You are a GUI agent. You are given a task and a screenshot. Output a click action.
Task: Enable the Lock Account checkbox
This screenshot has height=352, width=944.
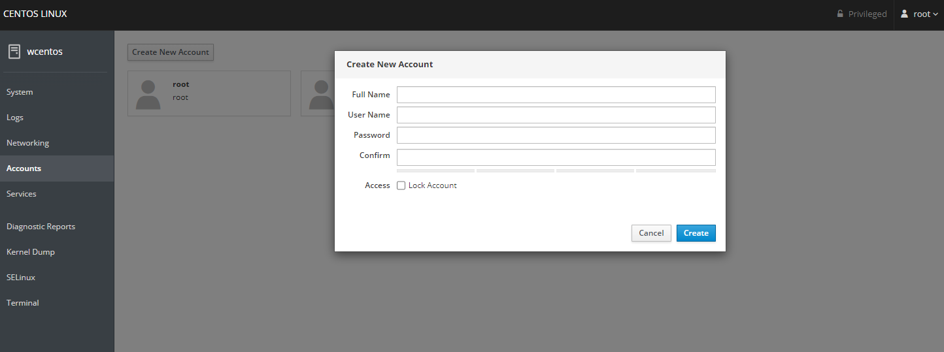401,185
